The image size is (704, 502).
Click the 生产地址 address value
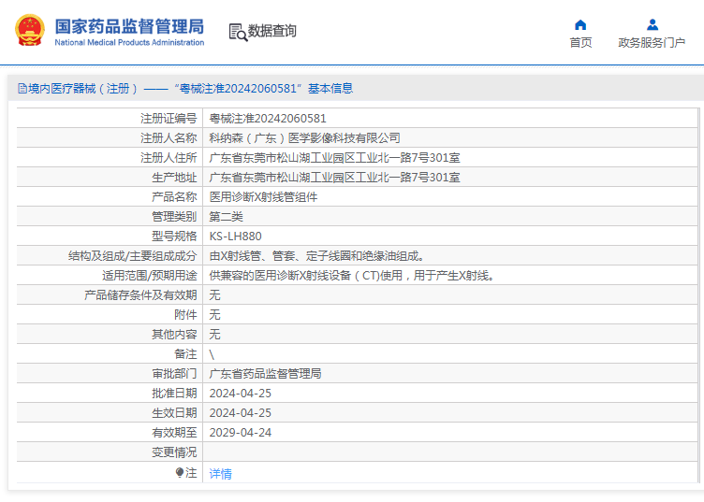(334, 178)
